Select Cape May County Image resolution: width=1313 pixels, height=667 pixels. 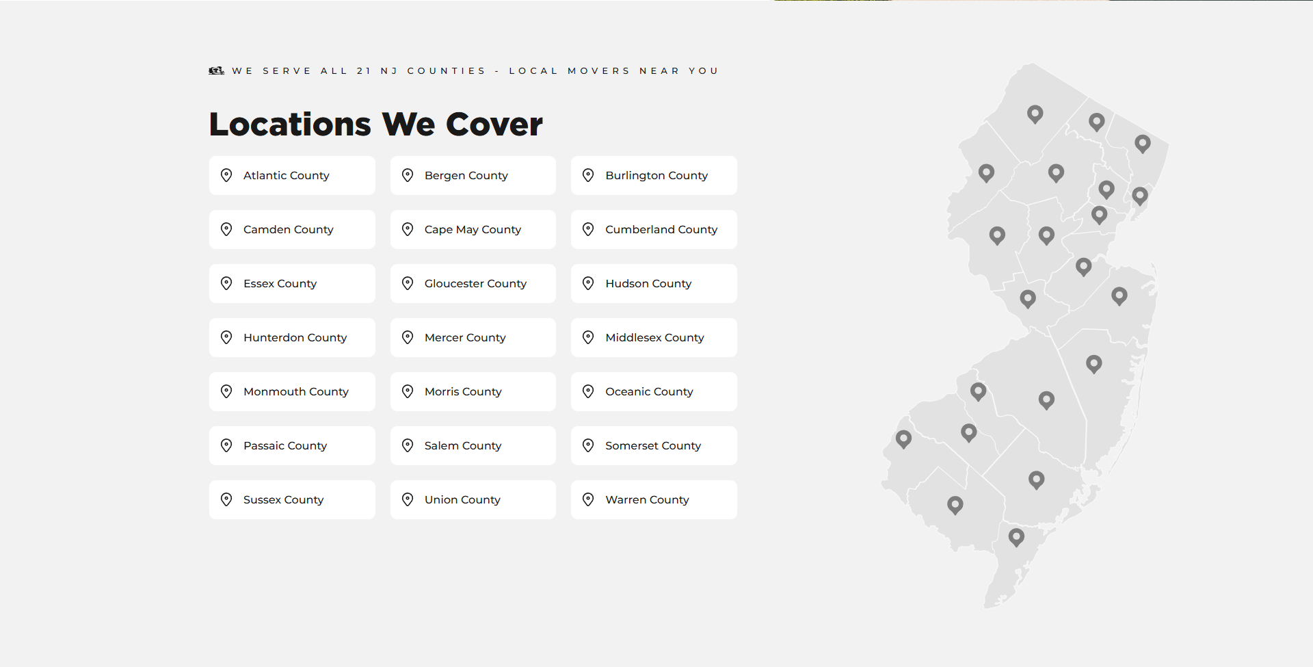click(x=473, y=229)
